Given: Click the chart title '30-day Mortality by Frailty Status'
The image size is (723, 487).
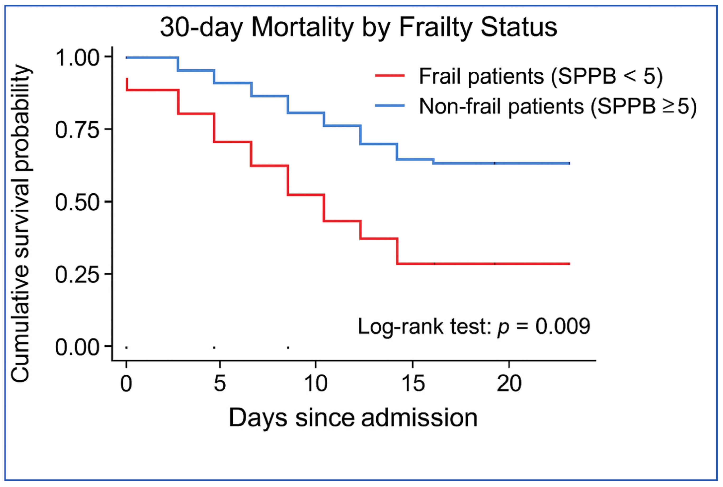Looking at the screenshot, I should click(x=358, y=28).
